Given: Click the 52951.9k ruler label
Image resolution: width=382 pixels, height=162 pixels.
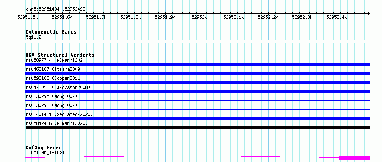Looking at the screenshot, I should coord(165,17).
